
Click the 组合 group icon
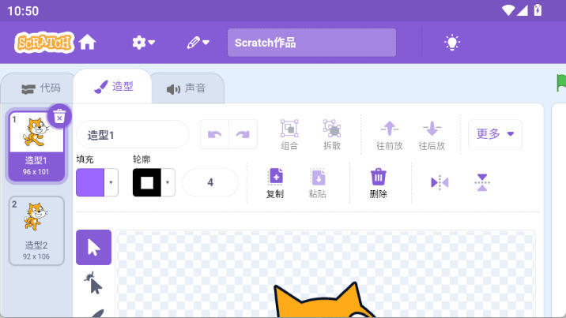point(289,134)
